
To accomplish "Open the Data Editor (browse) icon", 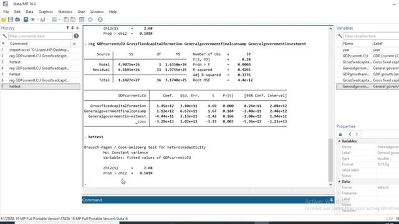I will coord(73,19).
